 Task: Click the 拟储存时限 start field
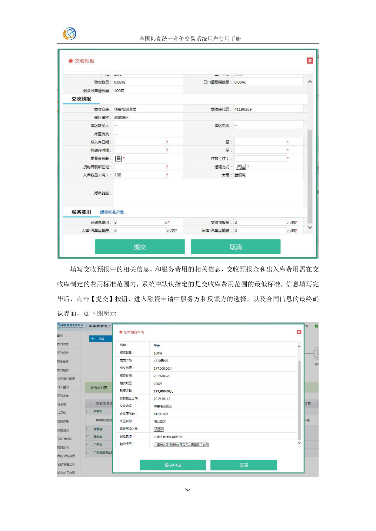pos(140,150)
